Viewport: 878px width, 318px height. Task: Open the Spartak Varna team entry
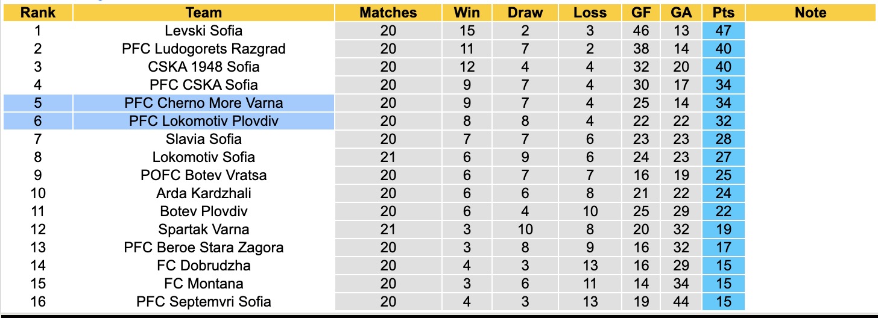(x=204, y=229)
